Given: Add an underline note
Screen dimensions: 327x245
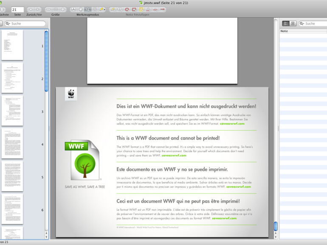Looking at the screenshot, I should (x=148, y=9).
